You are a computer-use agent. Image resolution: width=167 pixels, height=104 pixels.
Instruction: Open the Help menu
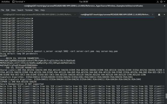click(x=43, y=10)
